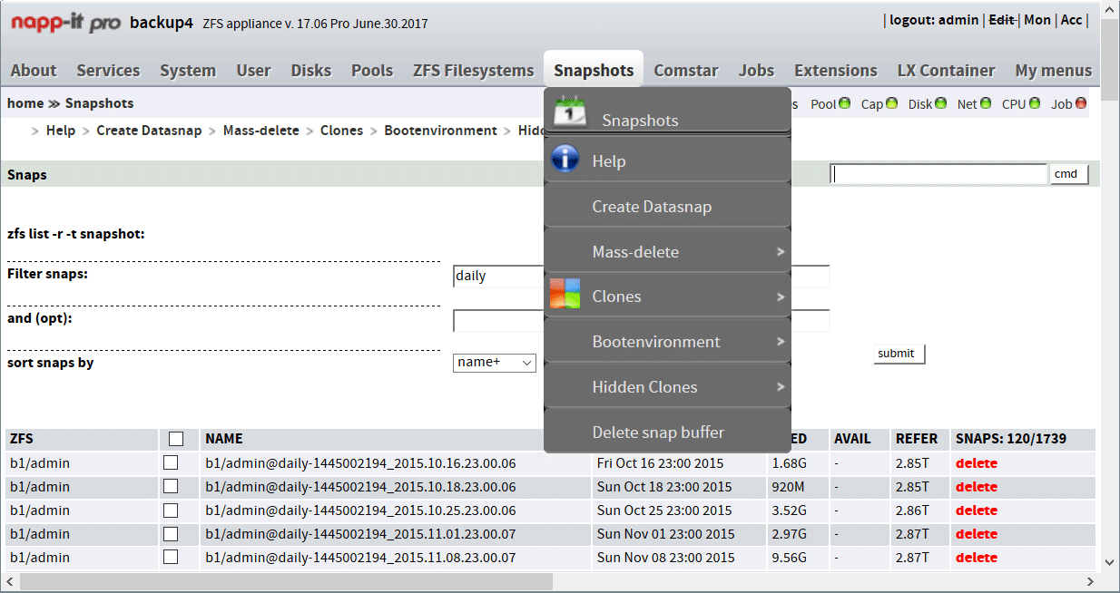Image resolution: width=1120 pixels, height=593 pixels.
Task: Click the blue info Help icon
Action: 565,160
